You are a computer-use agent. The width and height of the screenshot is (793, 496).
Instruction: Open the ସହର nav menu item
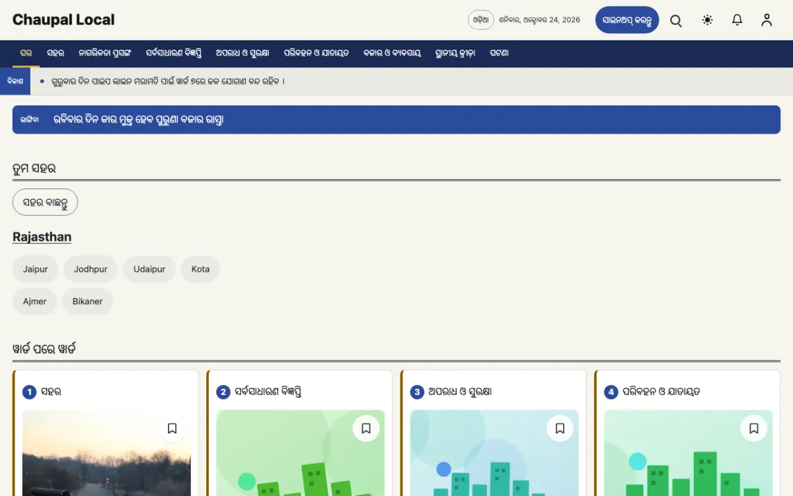56,54
